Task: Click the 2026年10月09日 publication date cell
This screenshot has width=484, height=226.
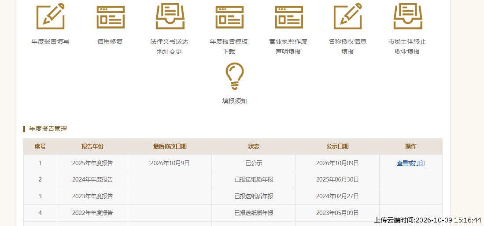Action: [x=337, y=163]
